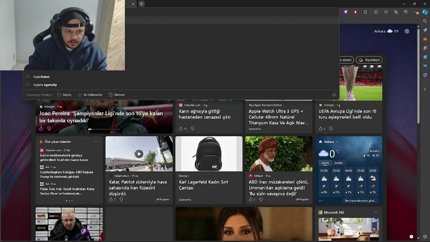
Task: Open the Tools briefcase sidebar icon
Action: point(425,39)
